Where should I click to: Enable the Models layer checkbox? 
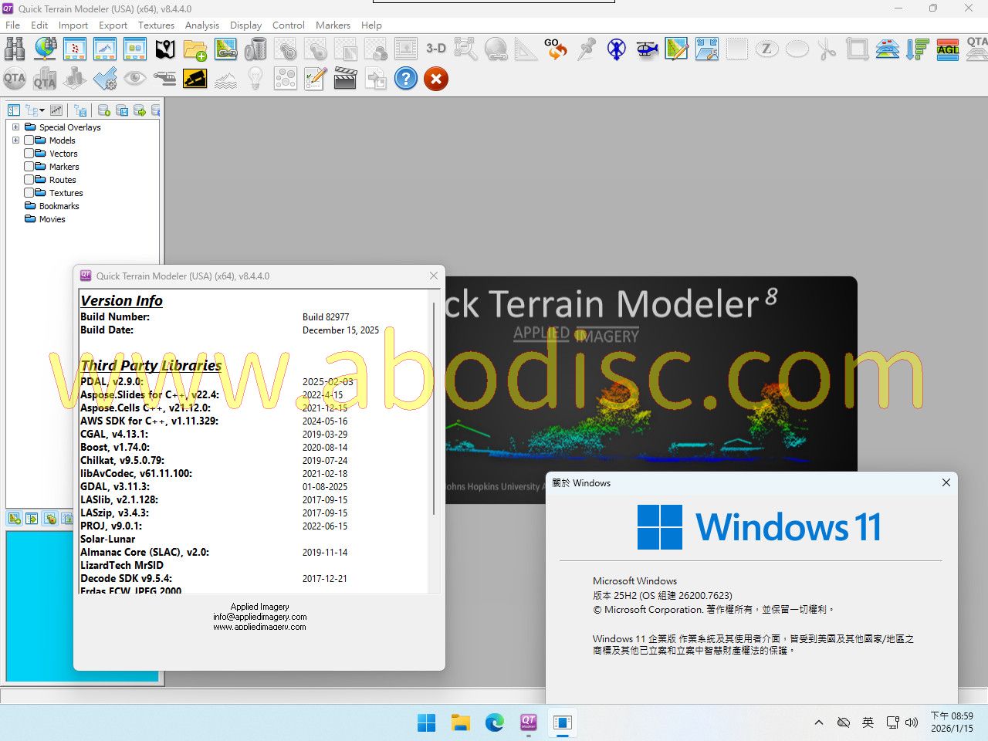coord(29,140)
